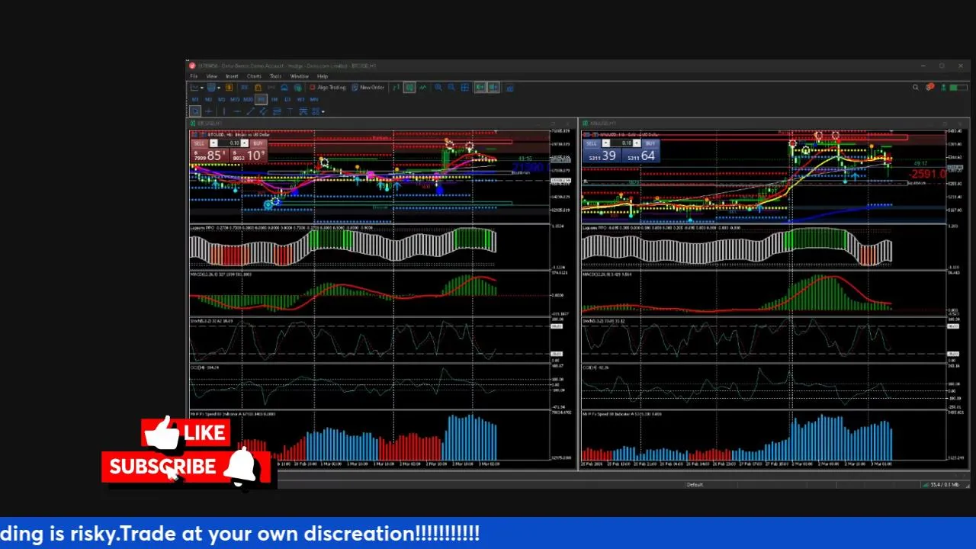The height and width of the screenshot is (549, 976).
Task: Increase the XAUUSD trade volume
Action: point(637,143)
